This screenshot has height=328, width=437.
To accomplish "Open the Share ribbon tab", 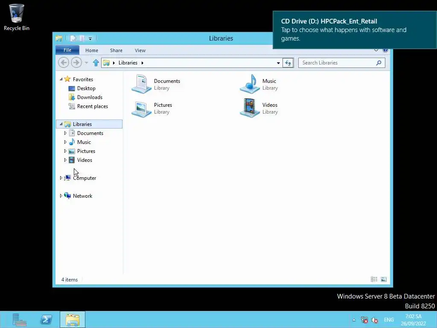I will (116, 50).
